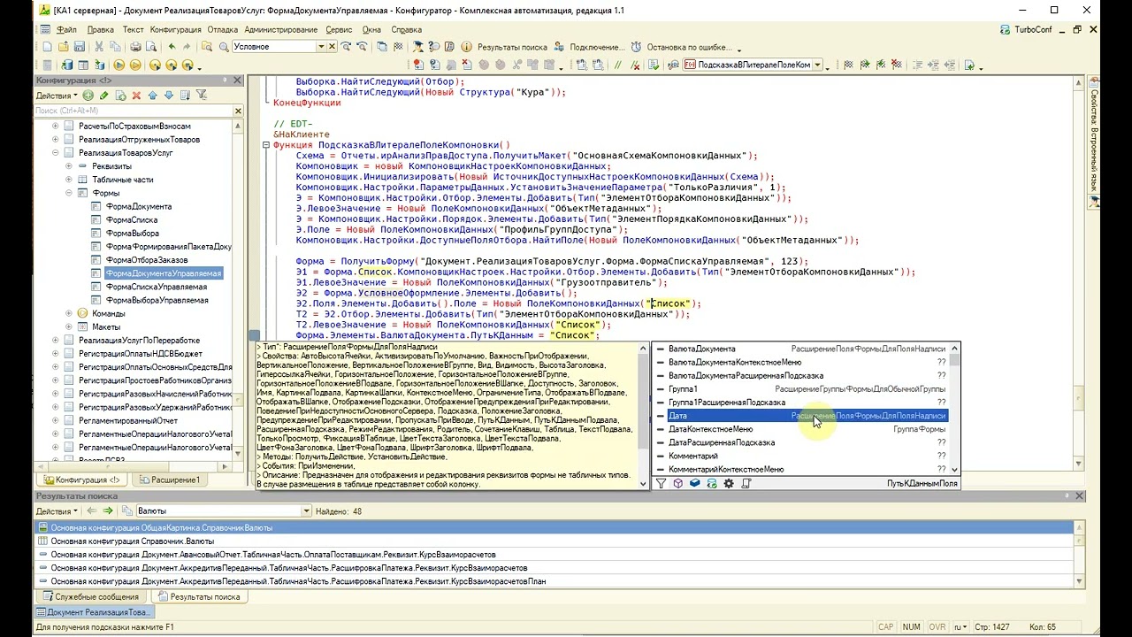Expand the Реквизиты tree node
This screenshot has width=1132, height=637.
[70, 165]
